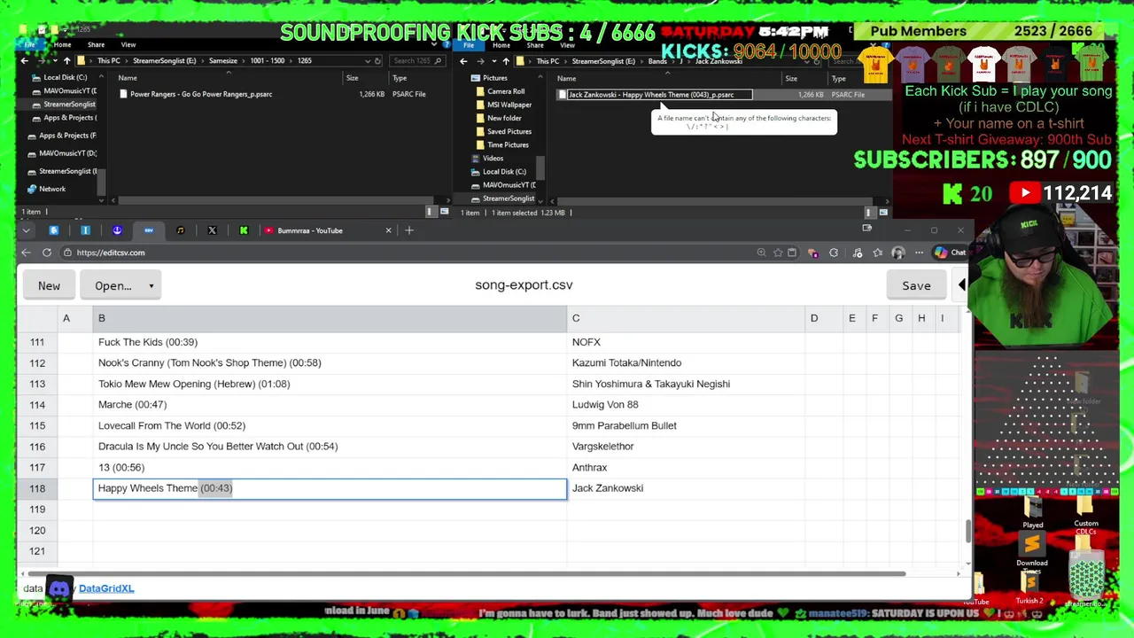This screenshot has height=638, width=1134.
Task: Select column B header
Action: 330,318
